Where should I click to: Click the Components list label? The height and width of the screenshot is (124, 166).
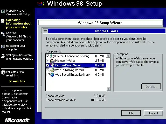click(54, 51)
